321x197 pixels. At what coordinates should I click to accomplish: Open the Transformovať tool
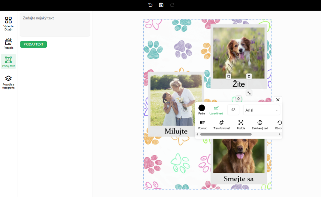[x=222, y=125]
